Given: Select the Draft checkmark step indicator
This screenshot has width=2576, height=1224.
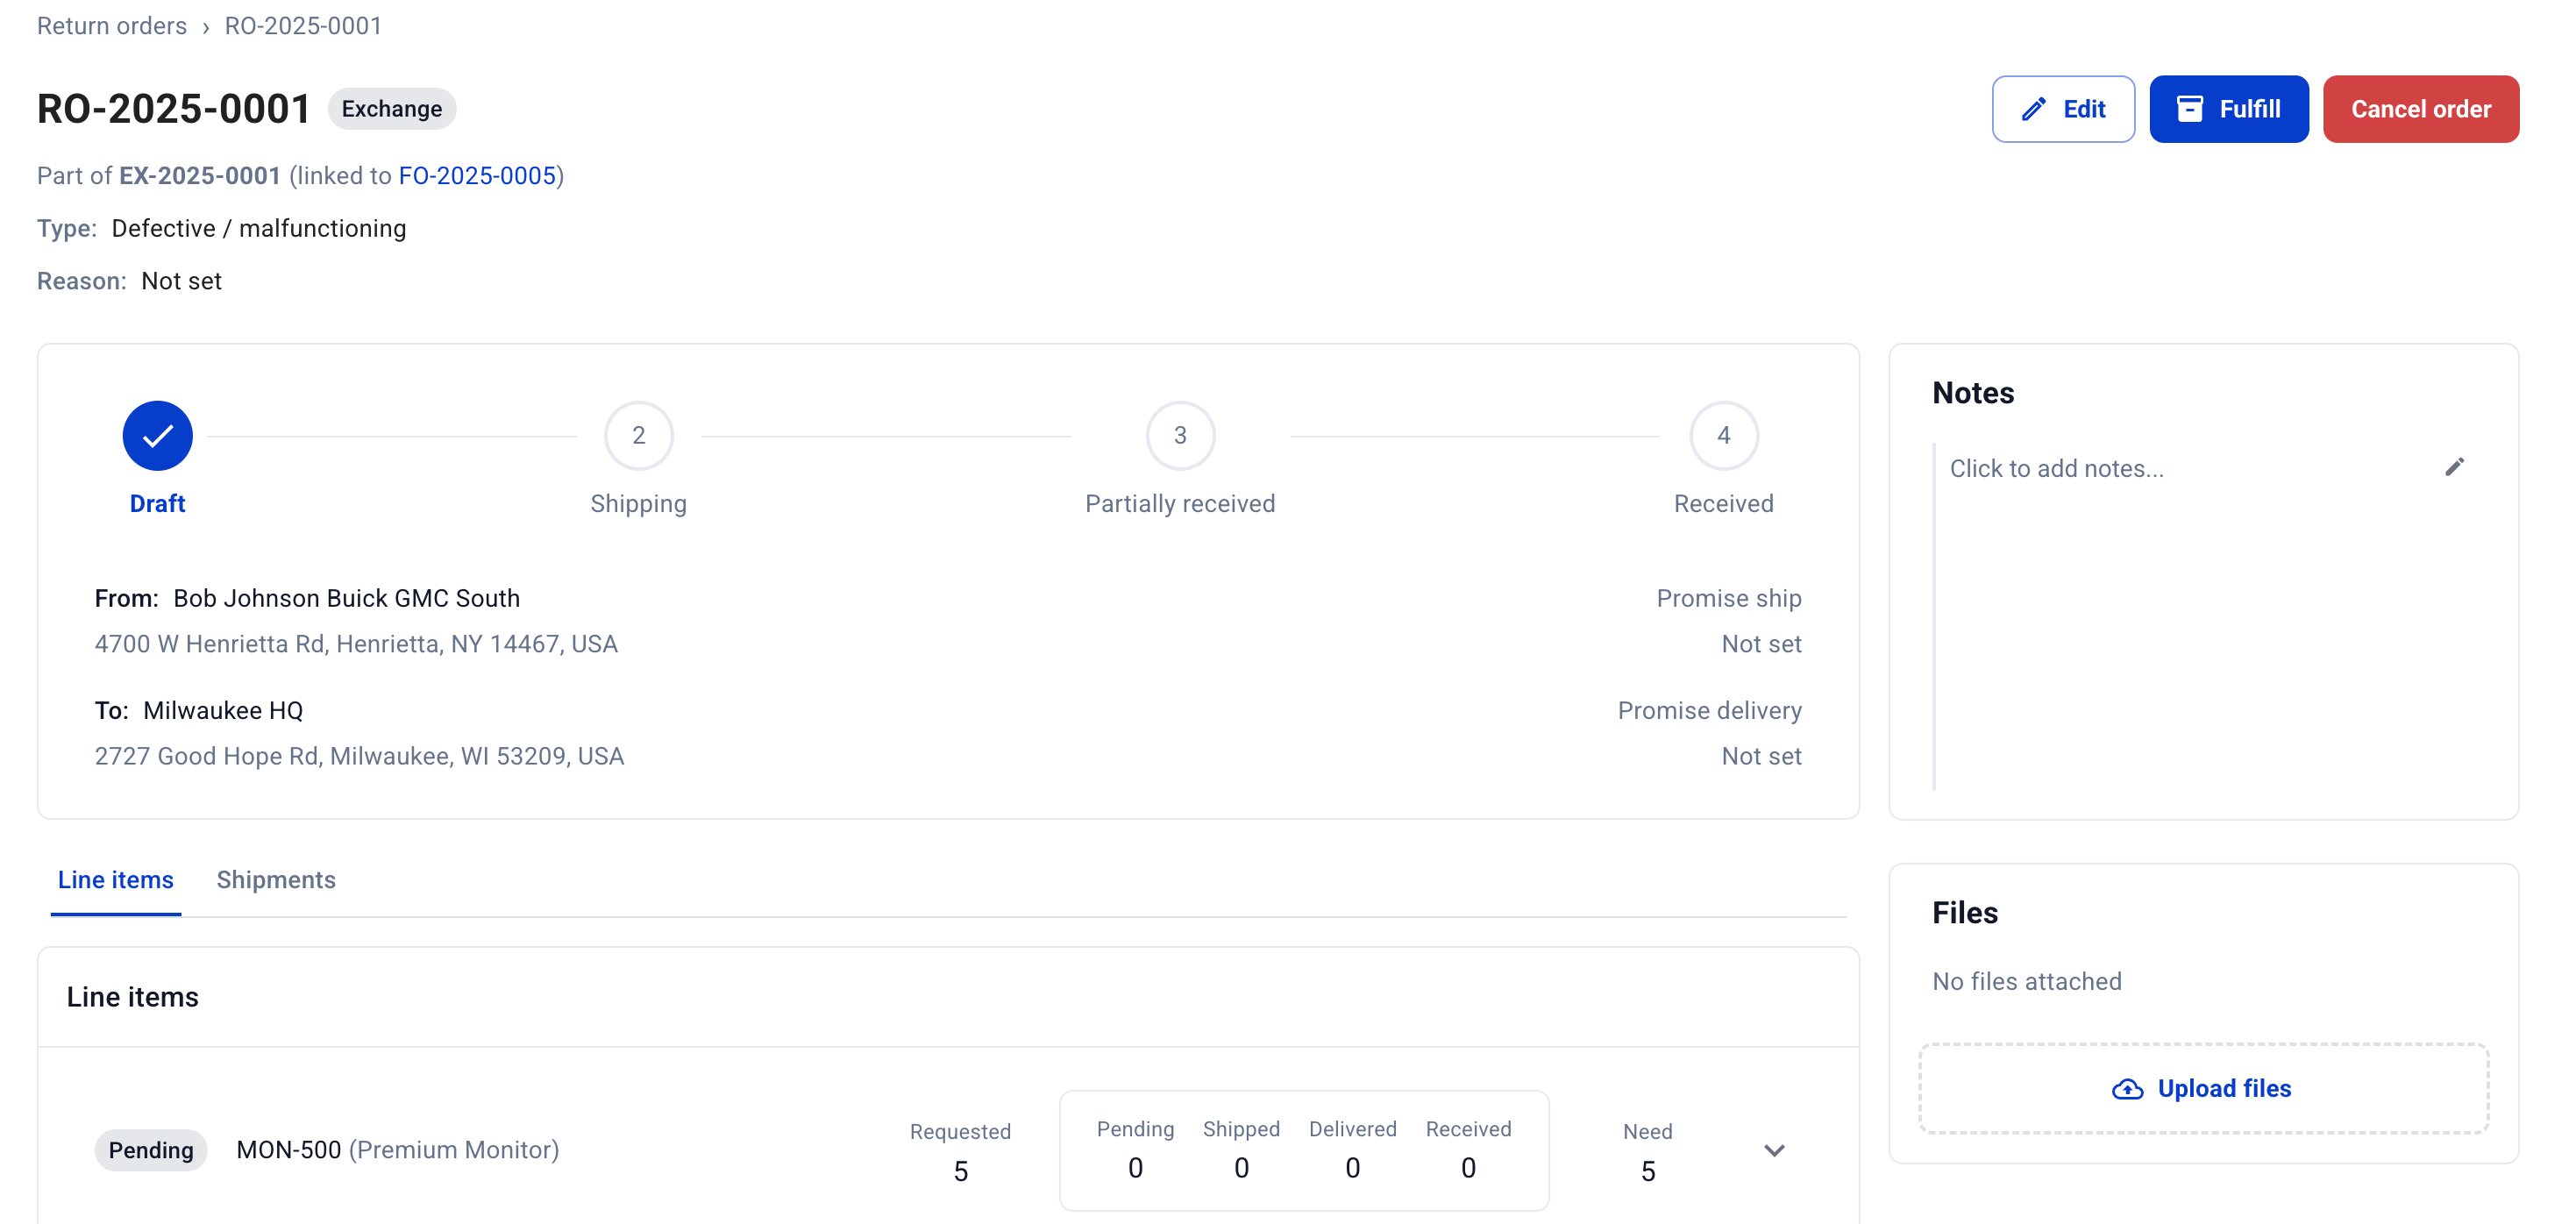Looking at the screenshot, I should 156,435.
